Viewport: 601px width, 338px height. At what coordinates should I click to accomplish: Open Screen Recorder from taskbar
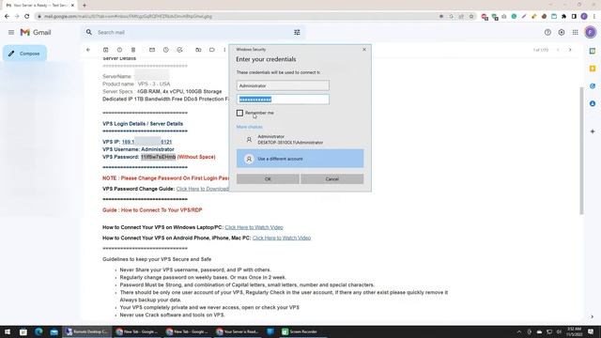point(300,331)
